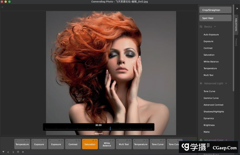
Task: Click the pin icon on the Multi Tool tile
Action: click(127, 141)
